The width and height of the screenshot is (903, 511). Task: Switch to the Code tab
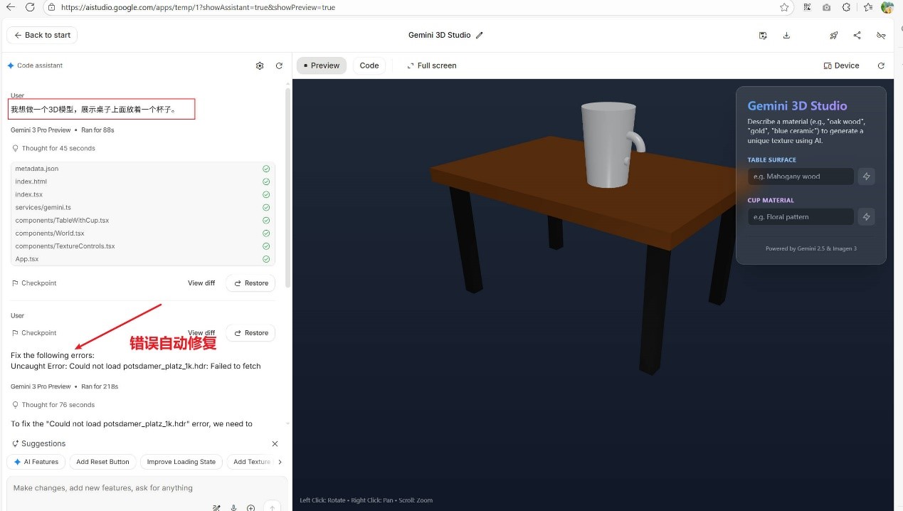click(x=369, y=65)
